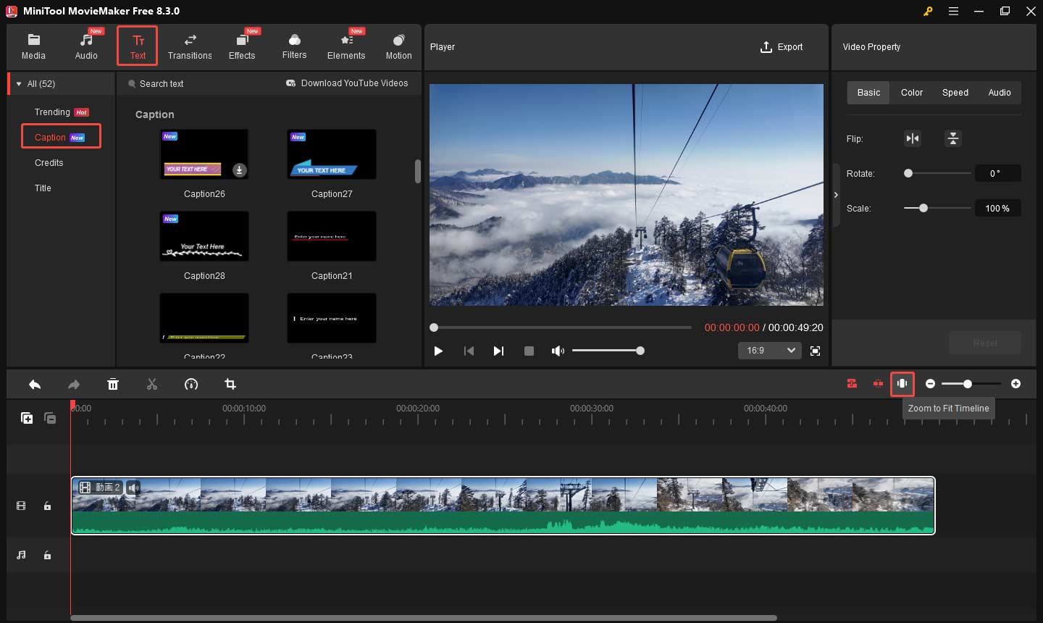Toggle timeline auto snap
The width and height of the screenshot is (1043, 623).
click(853, 383)
